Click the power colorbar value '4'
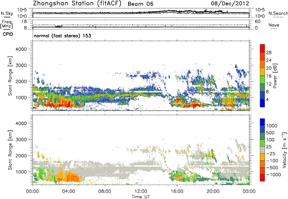Image resolution: width=288 pixels, height=199 pixels. tap(267, 99)
